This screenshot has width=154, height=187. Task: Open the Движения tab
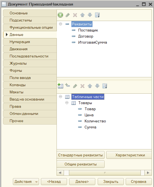(x=30, y=49)
